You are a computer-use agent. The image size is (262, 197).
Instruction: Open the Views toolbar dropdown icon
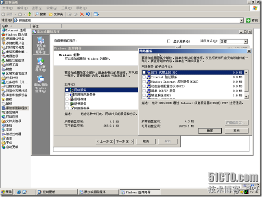96,14
